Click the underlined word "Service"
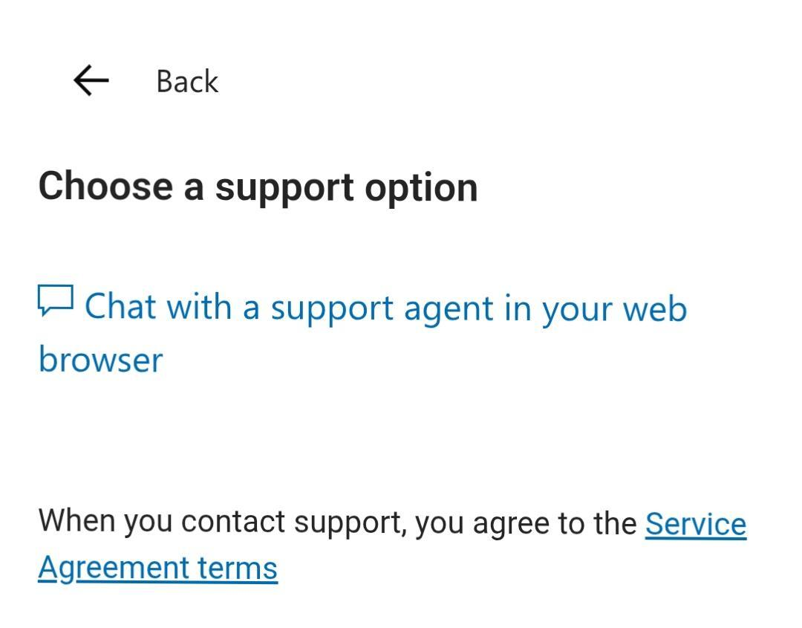 coord(696,524)
